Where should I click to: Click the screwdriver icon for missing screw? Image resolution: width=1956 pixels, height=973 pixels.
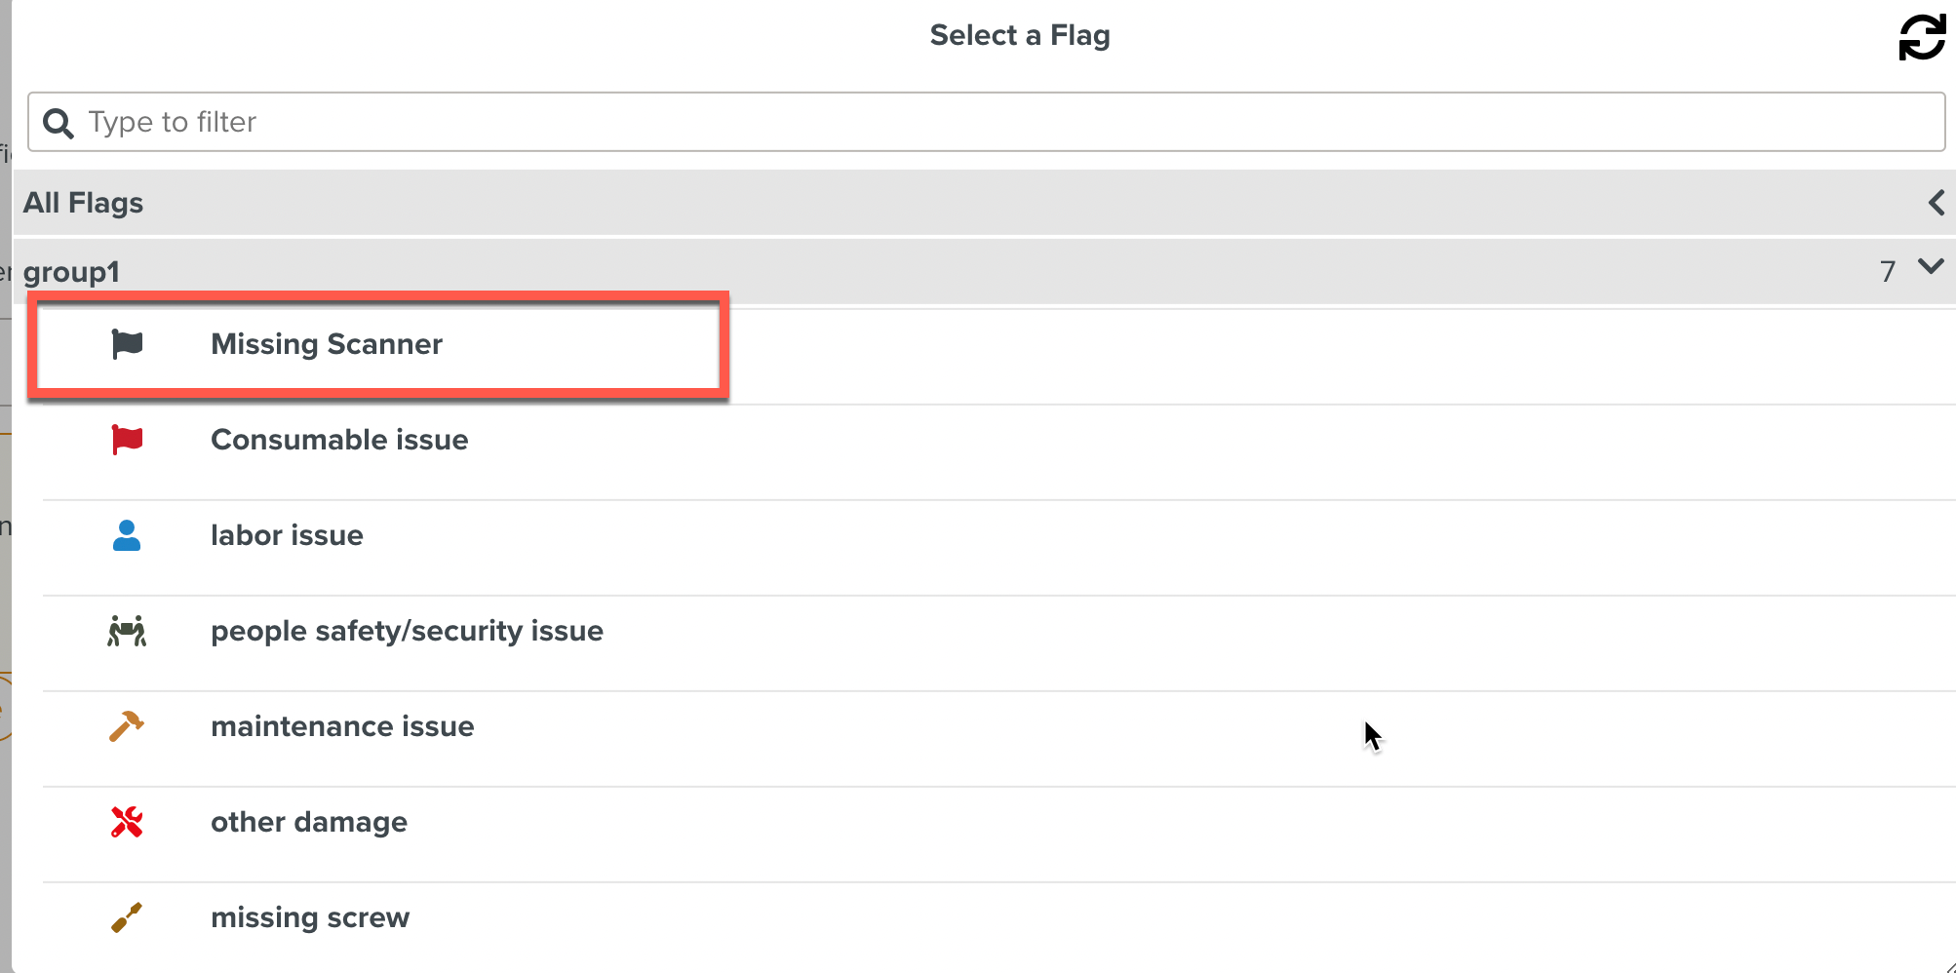pos(127,917)
